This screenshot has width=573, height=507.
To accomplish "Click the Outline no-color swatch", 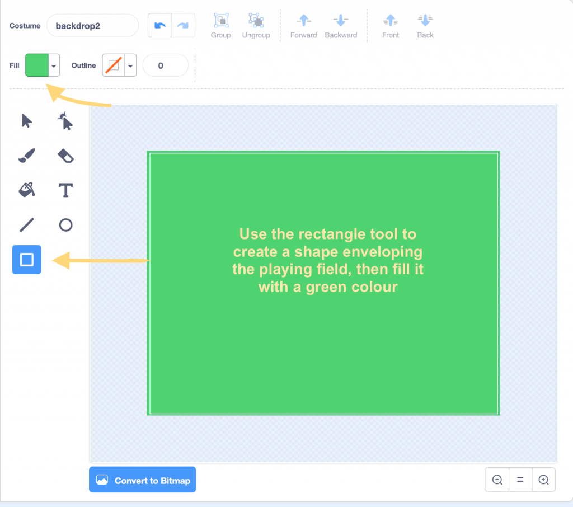I will click(x=114, y=65).
